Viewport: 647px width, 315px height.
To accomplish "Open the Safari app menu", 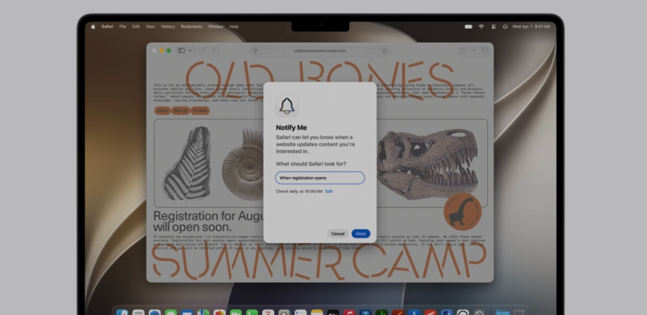I will pos(107,26).
